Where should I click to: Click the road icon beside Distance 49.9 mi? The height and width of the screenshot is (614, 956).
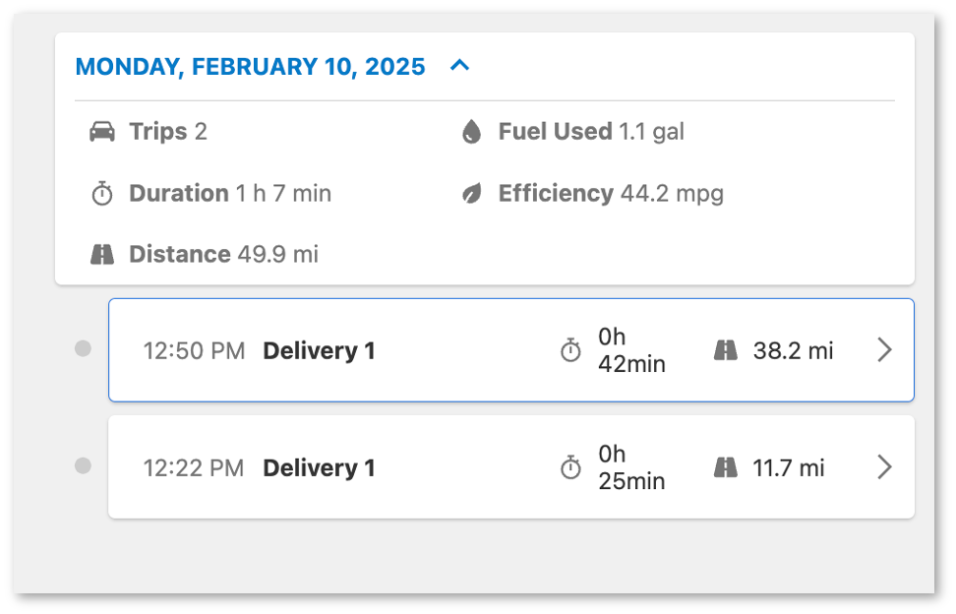pyautogui.click(x=102, y=254)
